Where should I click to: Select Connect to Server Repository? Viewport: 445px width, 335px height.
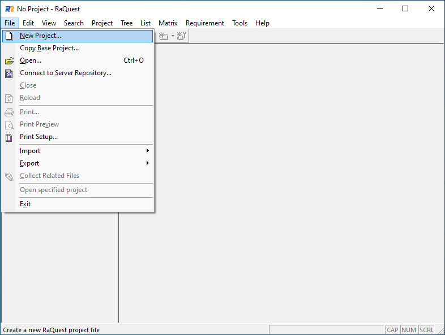(78, 73)
